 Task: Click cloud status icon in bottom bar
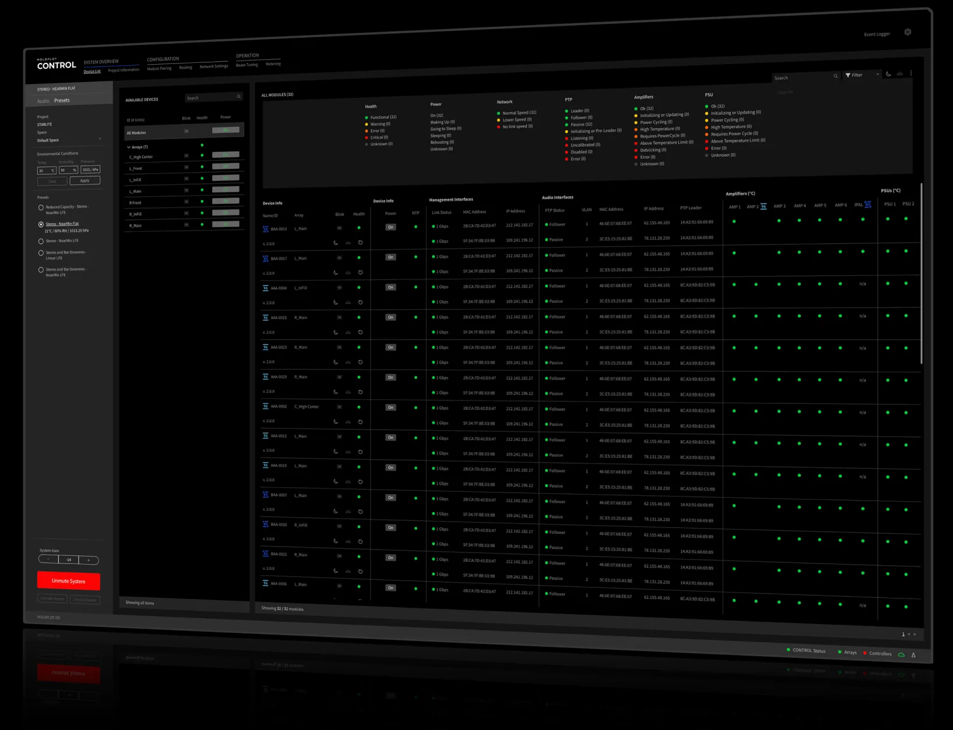(x=901, y=655)
